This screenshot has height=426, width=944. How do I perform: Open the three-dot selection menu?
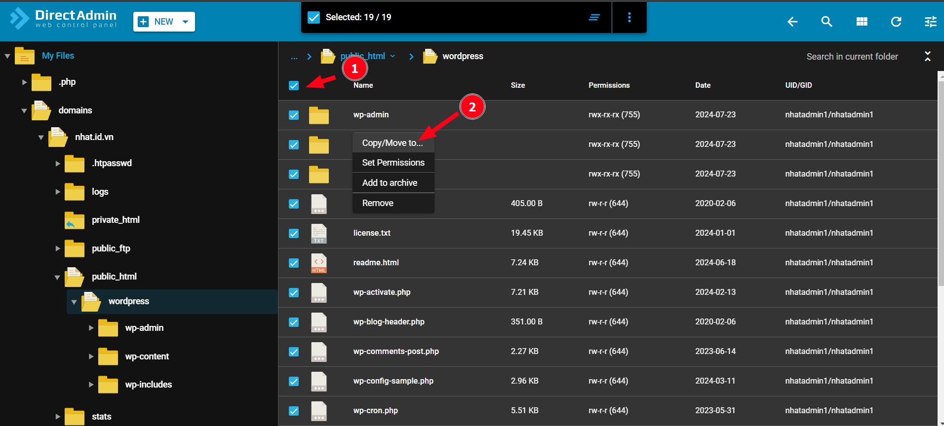(x=629, y=17)
